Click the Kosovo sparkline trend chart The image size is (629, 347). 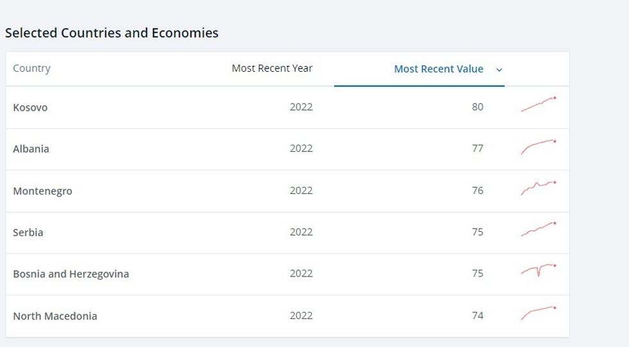click(x=539, y=105)
